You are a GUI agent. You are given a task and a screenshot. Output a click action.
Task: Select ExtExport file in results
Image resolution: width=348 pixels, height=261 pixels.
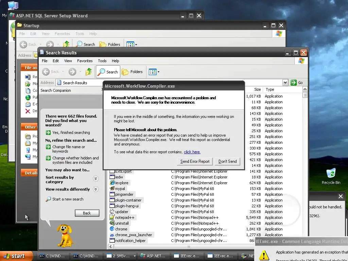pos(121,171)
